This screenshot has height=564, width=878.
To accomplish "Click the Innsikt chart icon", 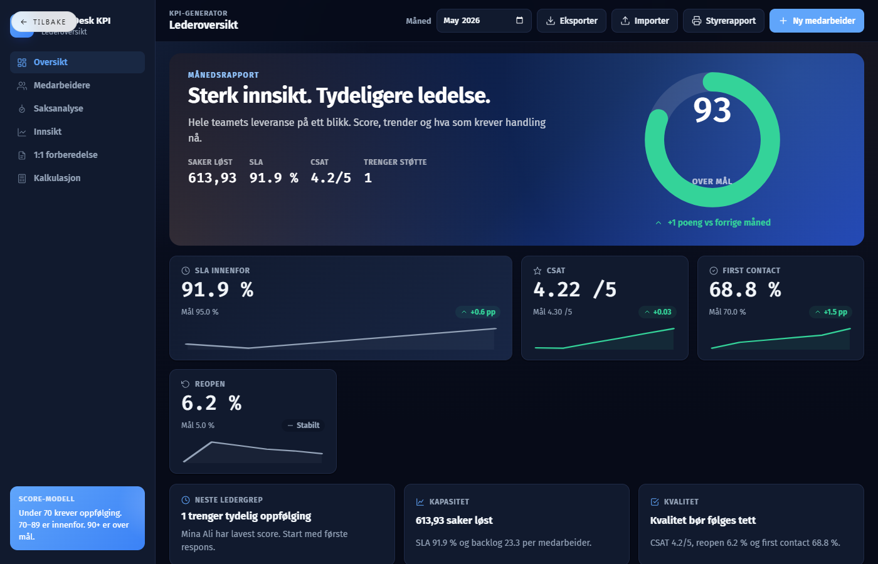I will point(22,132).
